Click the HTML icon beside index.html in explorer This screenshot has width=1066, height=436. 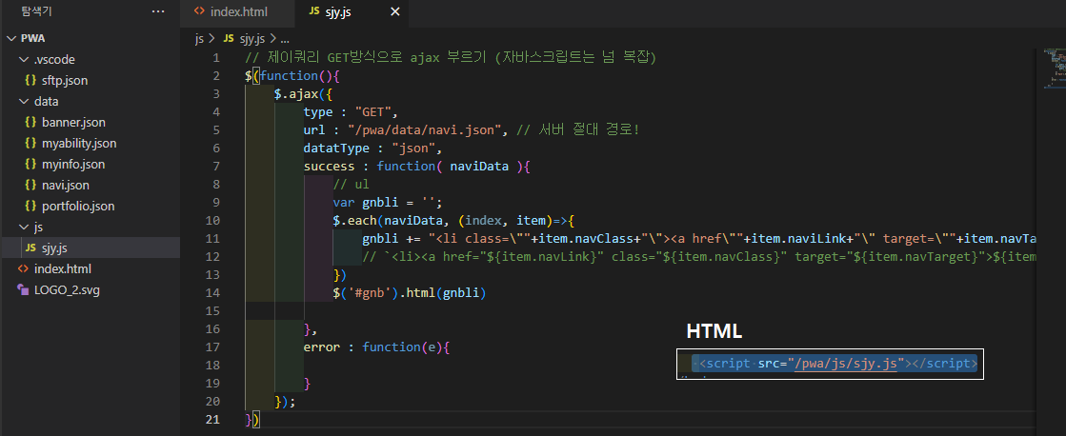[23, 269]
